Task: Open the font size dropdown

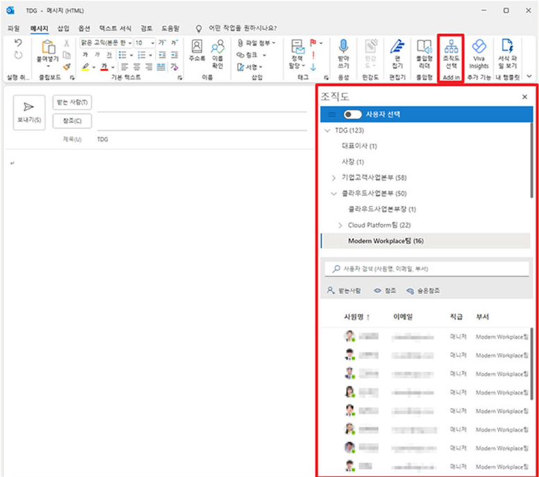Action: (x=153, y=43)
